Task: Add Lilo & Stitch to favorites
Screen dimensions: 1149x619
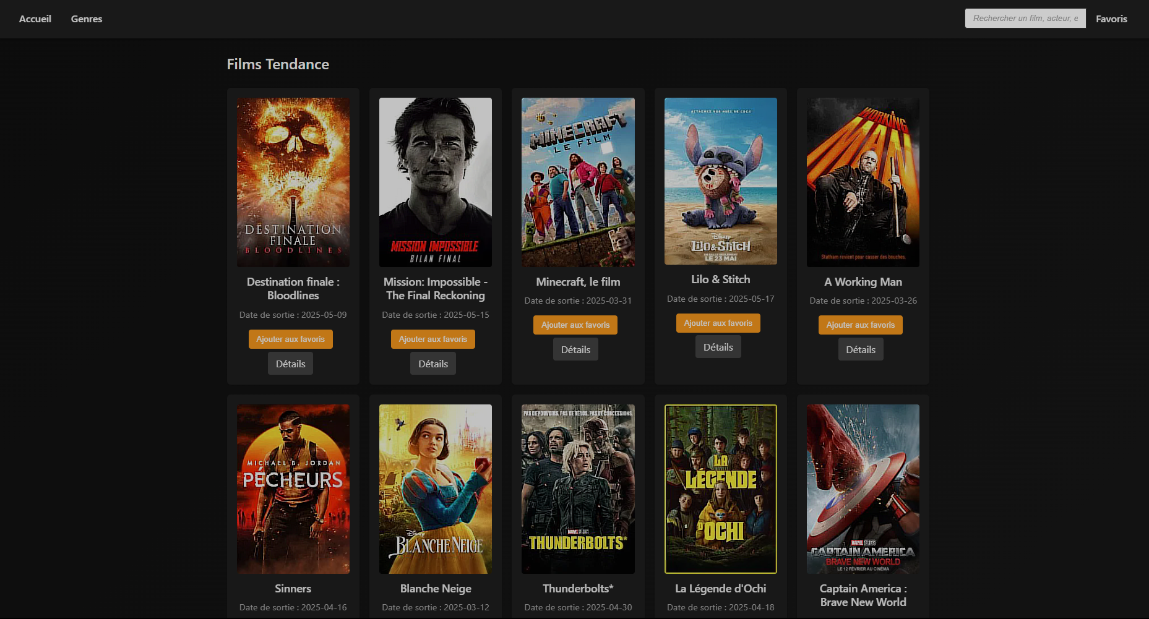Action: coord(718,323)
